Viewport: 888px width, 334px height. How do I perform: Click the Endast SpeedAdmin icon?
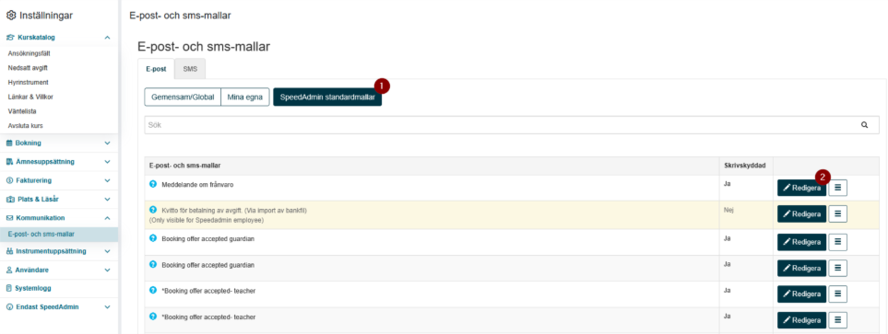9,307
